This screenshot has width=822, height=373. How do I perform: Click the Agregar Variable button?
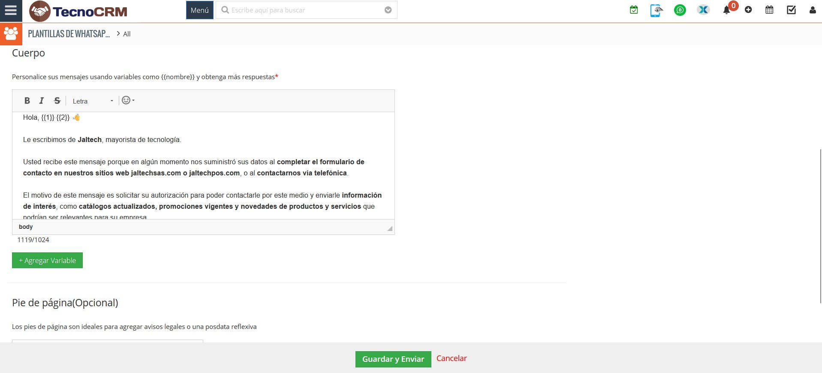[x=47, y=261]
